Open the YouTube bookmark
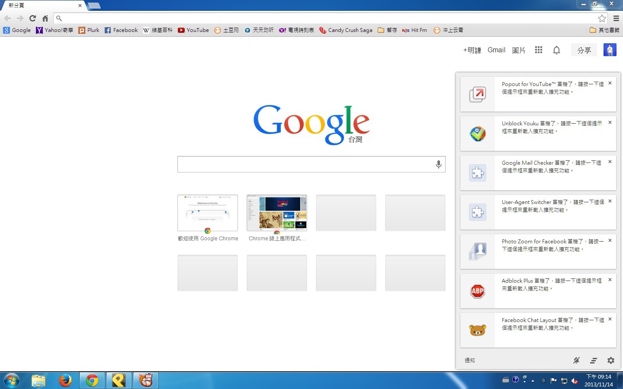 coord(193,30)
